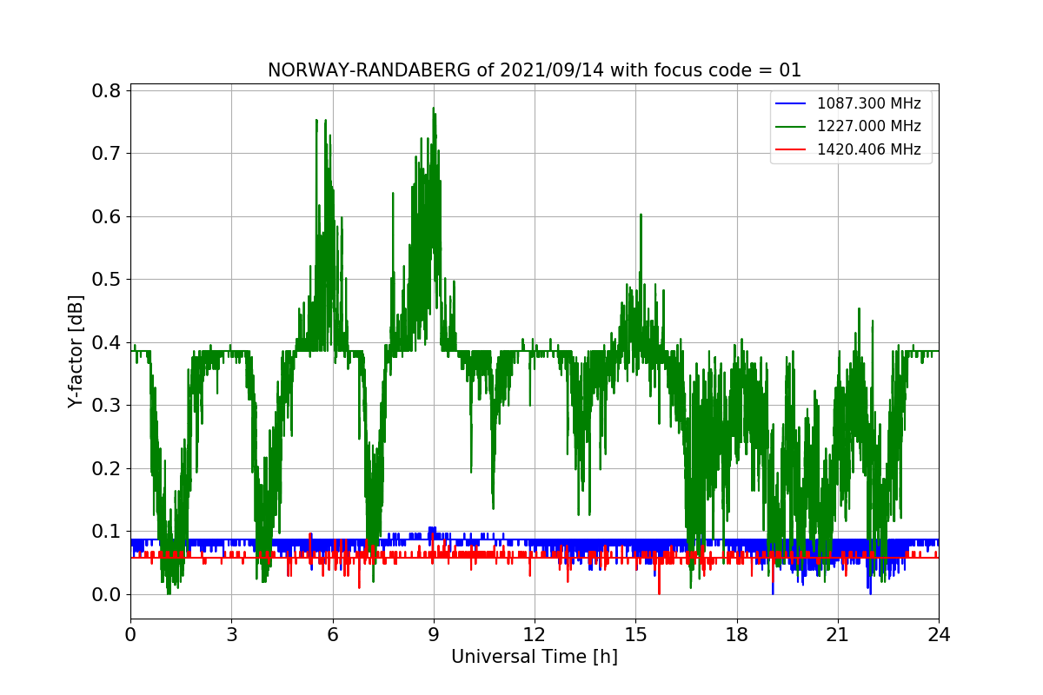Click the green spike peak near 15 hours

click(x=641, y=215)
